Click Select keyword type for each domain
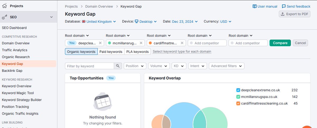This screenshot has height=128, width=317. point(182,52)
